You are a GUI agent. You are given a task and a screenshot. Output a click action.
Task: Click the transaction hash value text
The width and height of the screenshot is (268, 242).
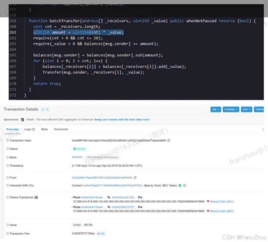119,140
